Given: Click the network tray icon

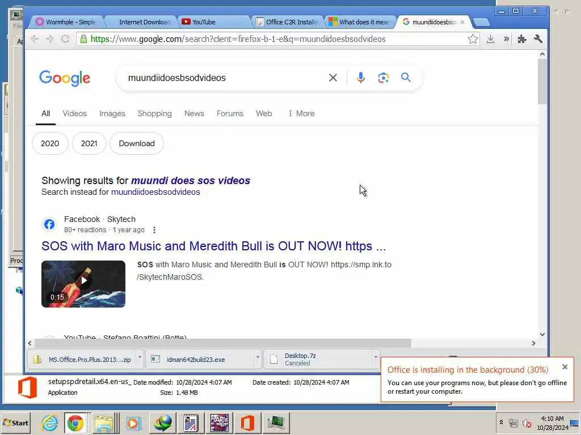Looking at the screenshot, I should point(513,423).
